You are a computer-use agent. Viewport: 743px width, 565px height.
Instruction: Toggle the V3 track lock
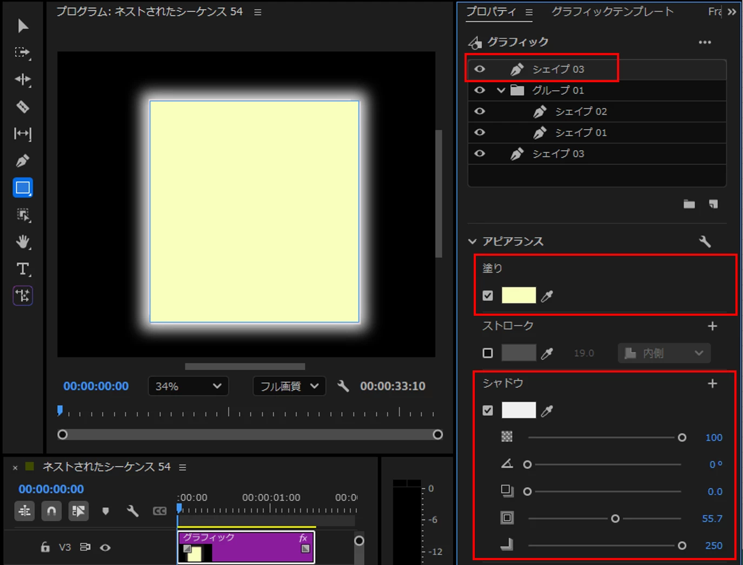pyautogui.click(x=45, y=547)
